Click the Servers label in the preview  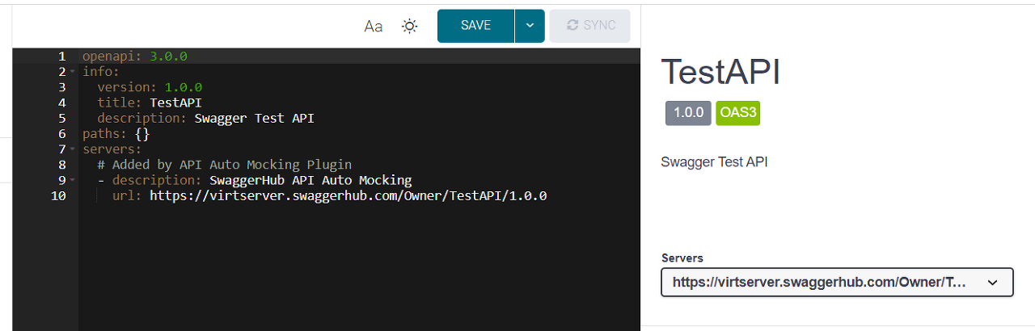tap(682, 258)
